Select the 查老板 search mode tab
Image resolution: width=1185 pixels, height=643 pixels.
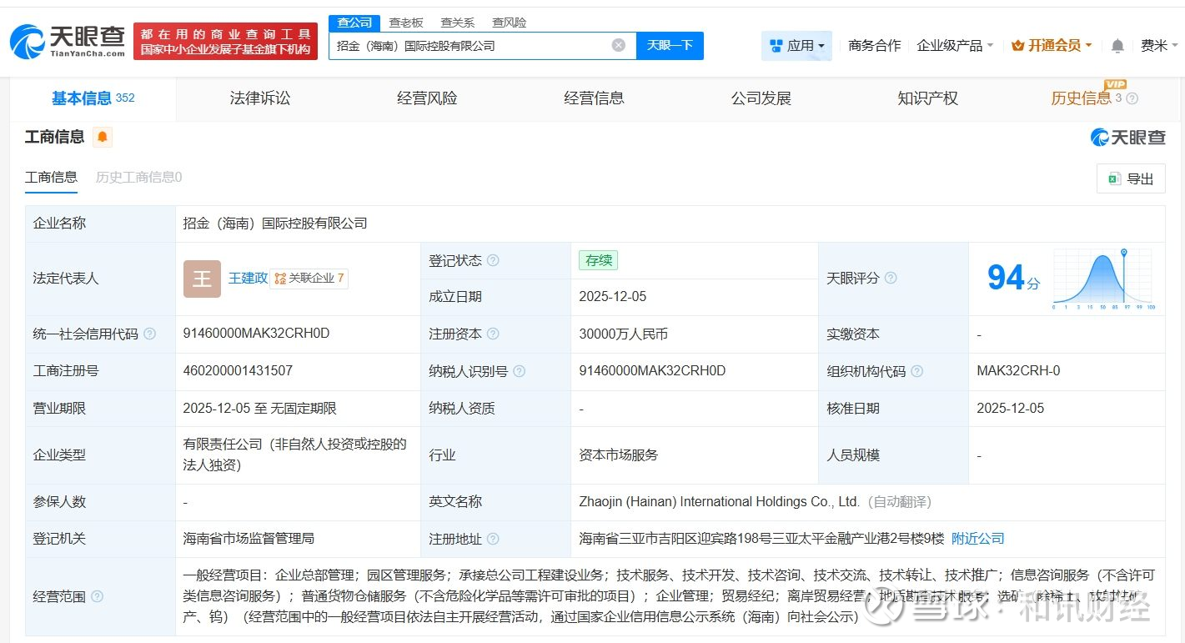coord(406,23)
